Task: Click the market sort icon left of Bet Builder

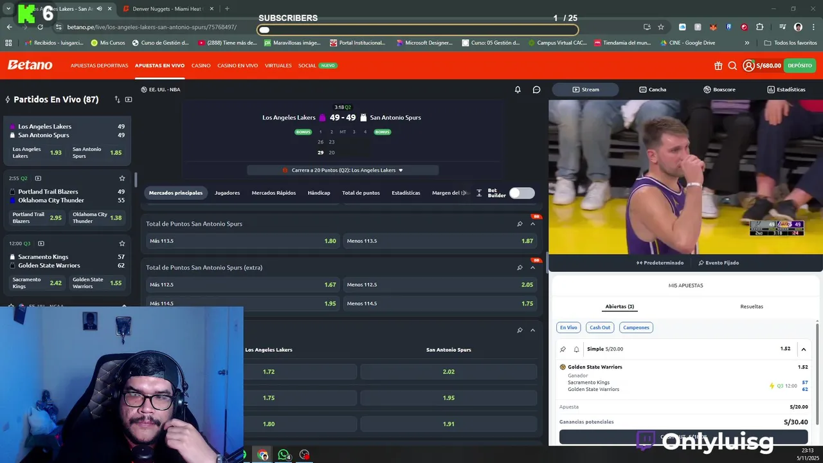Action: 479,193
